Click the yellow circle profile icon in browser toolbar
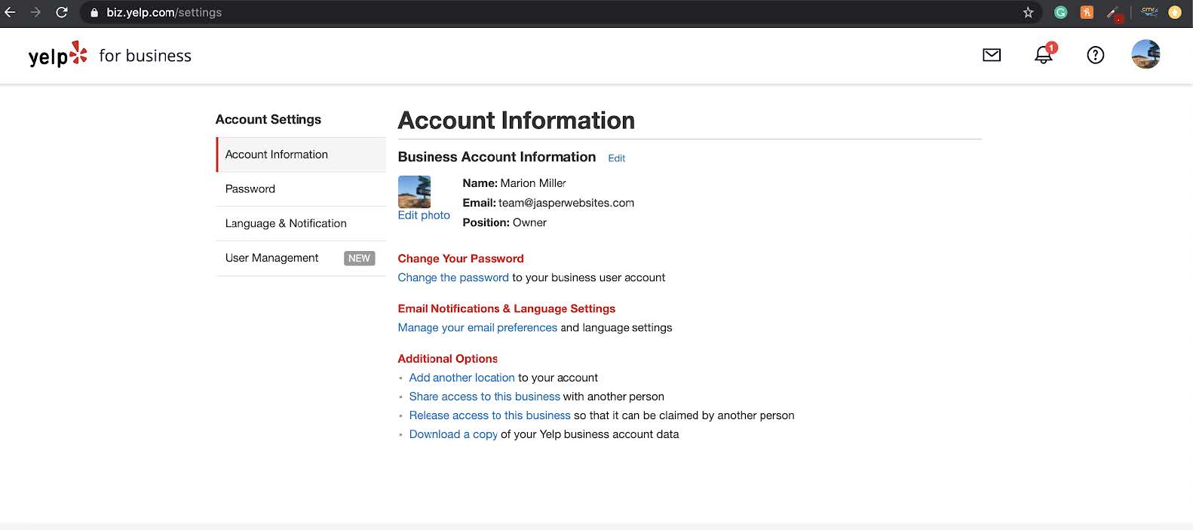 click(x=1175, y=12)
